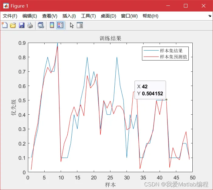Image resolution: width=213 pixels, height=190 pixels.
Task: Click the x-axis label 样本
Action: pos(110,185)
